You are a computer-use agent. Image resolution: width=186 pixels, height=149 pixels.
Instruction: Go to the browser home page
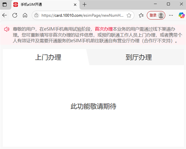25,15
